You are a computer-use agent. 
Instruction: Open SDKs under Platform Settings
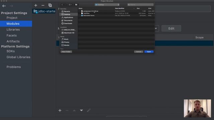[x=11, y=51]
